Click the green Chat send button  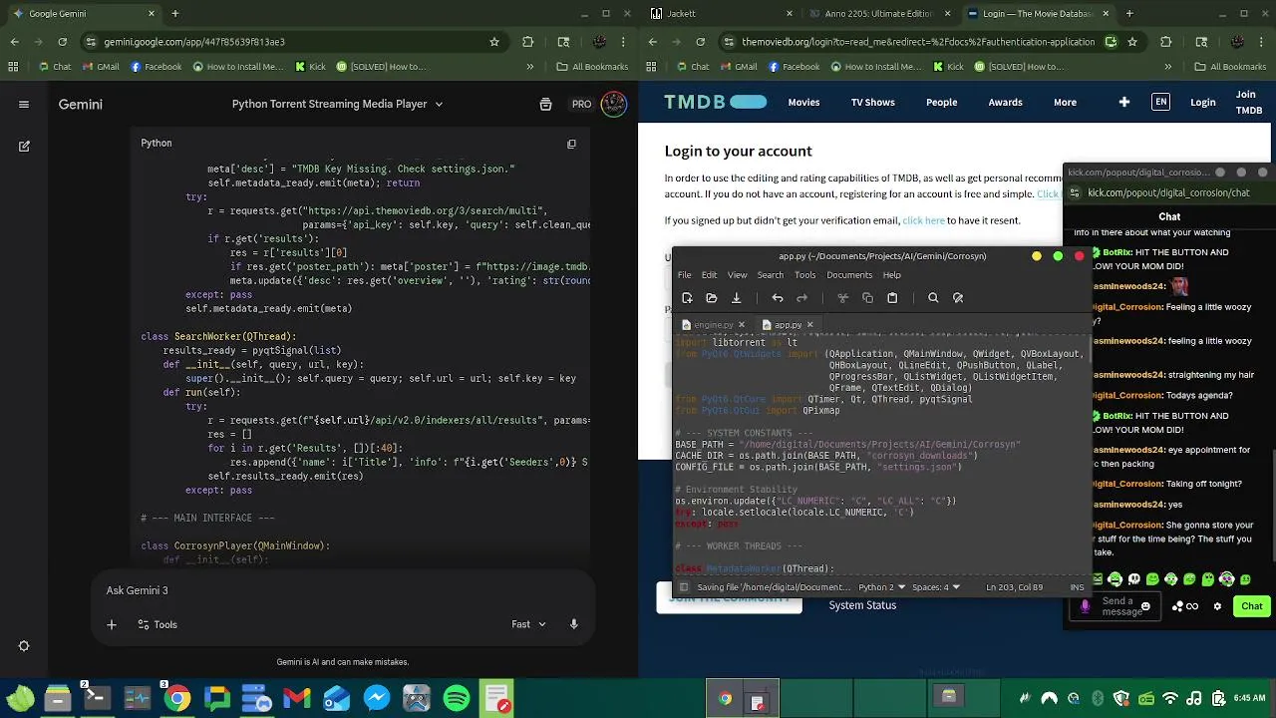(1251, 606)
